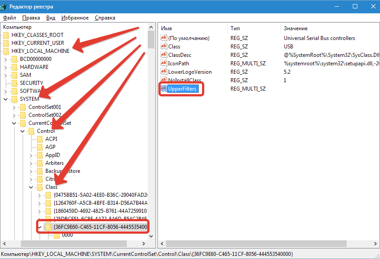
Task: Select the Компьютер root node
Action: tap(17, 27)
